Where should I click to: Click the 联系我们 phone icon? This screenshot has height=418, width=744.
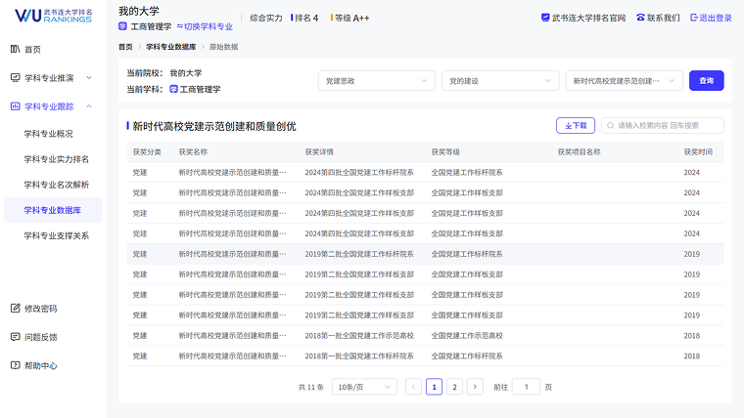[640, 18]
